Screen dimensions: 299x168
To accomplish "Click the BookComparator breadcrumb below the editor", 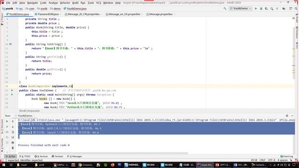I will 29,111.
